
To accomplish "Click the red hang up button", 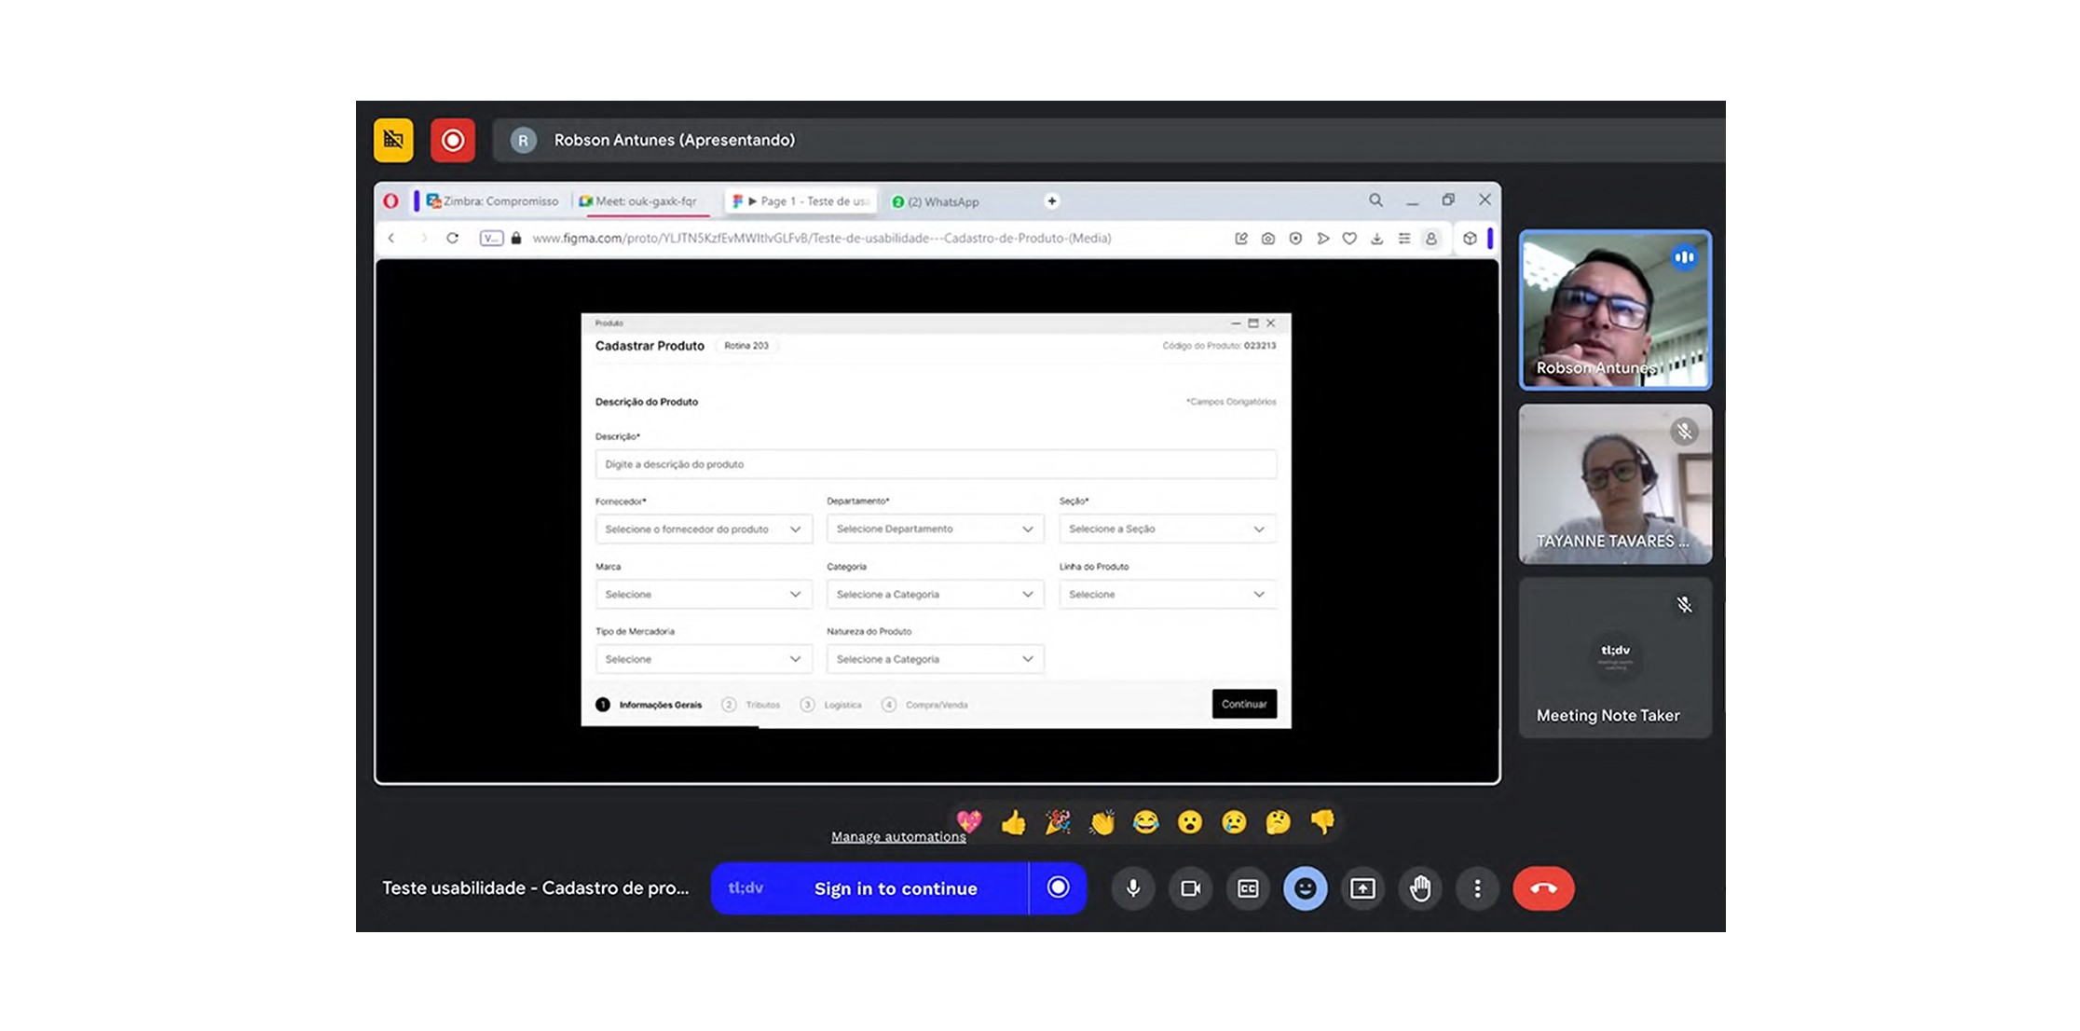I will click(1543, 888).
